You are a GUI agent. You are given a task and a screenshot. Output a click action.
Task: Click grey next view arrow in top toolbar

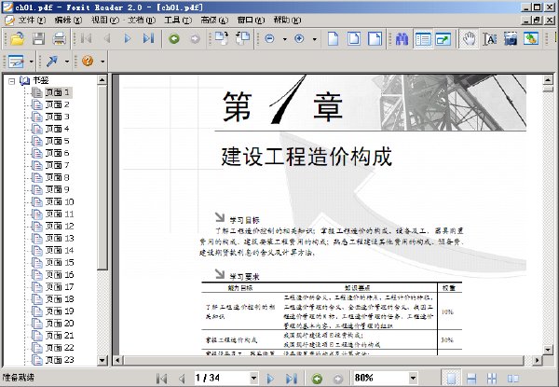pyautogui.click(x=195, y=38)
